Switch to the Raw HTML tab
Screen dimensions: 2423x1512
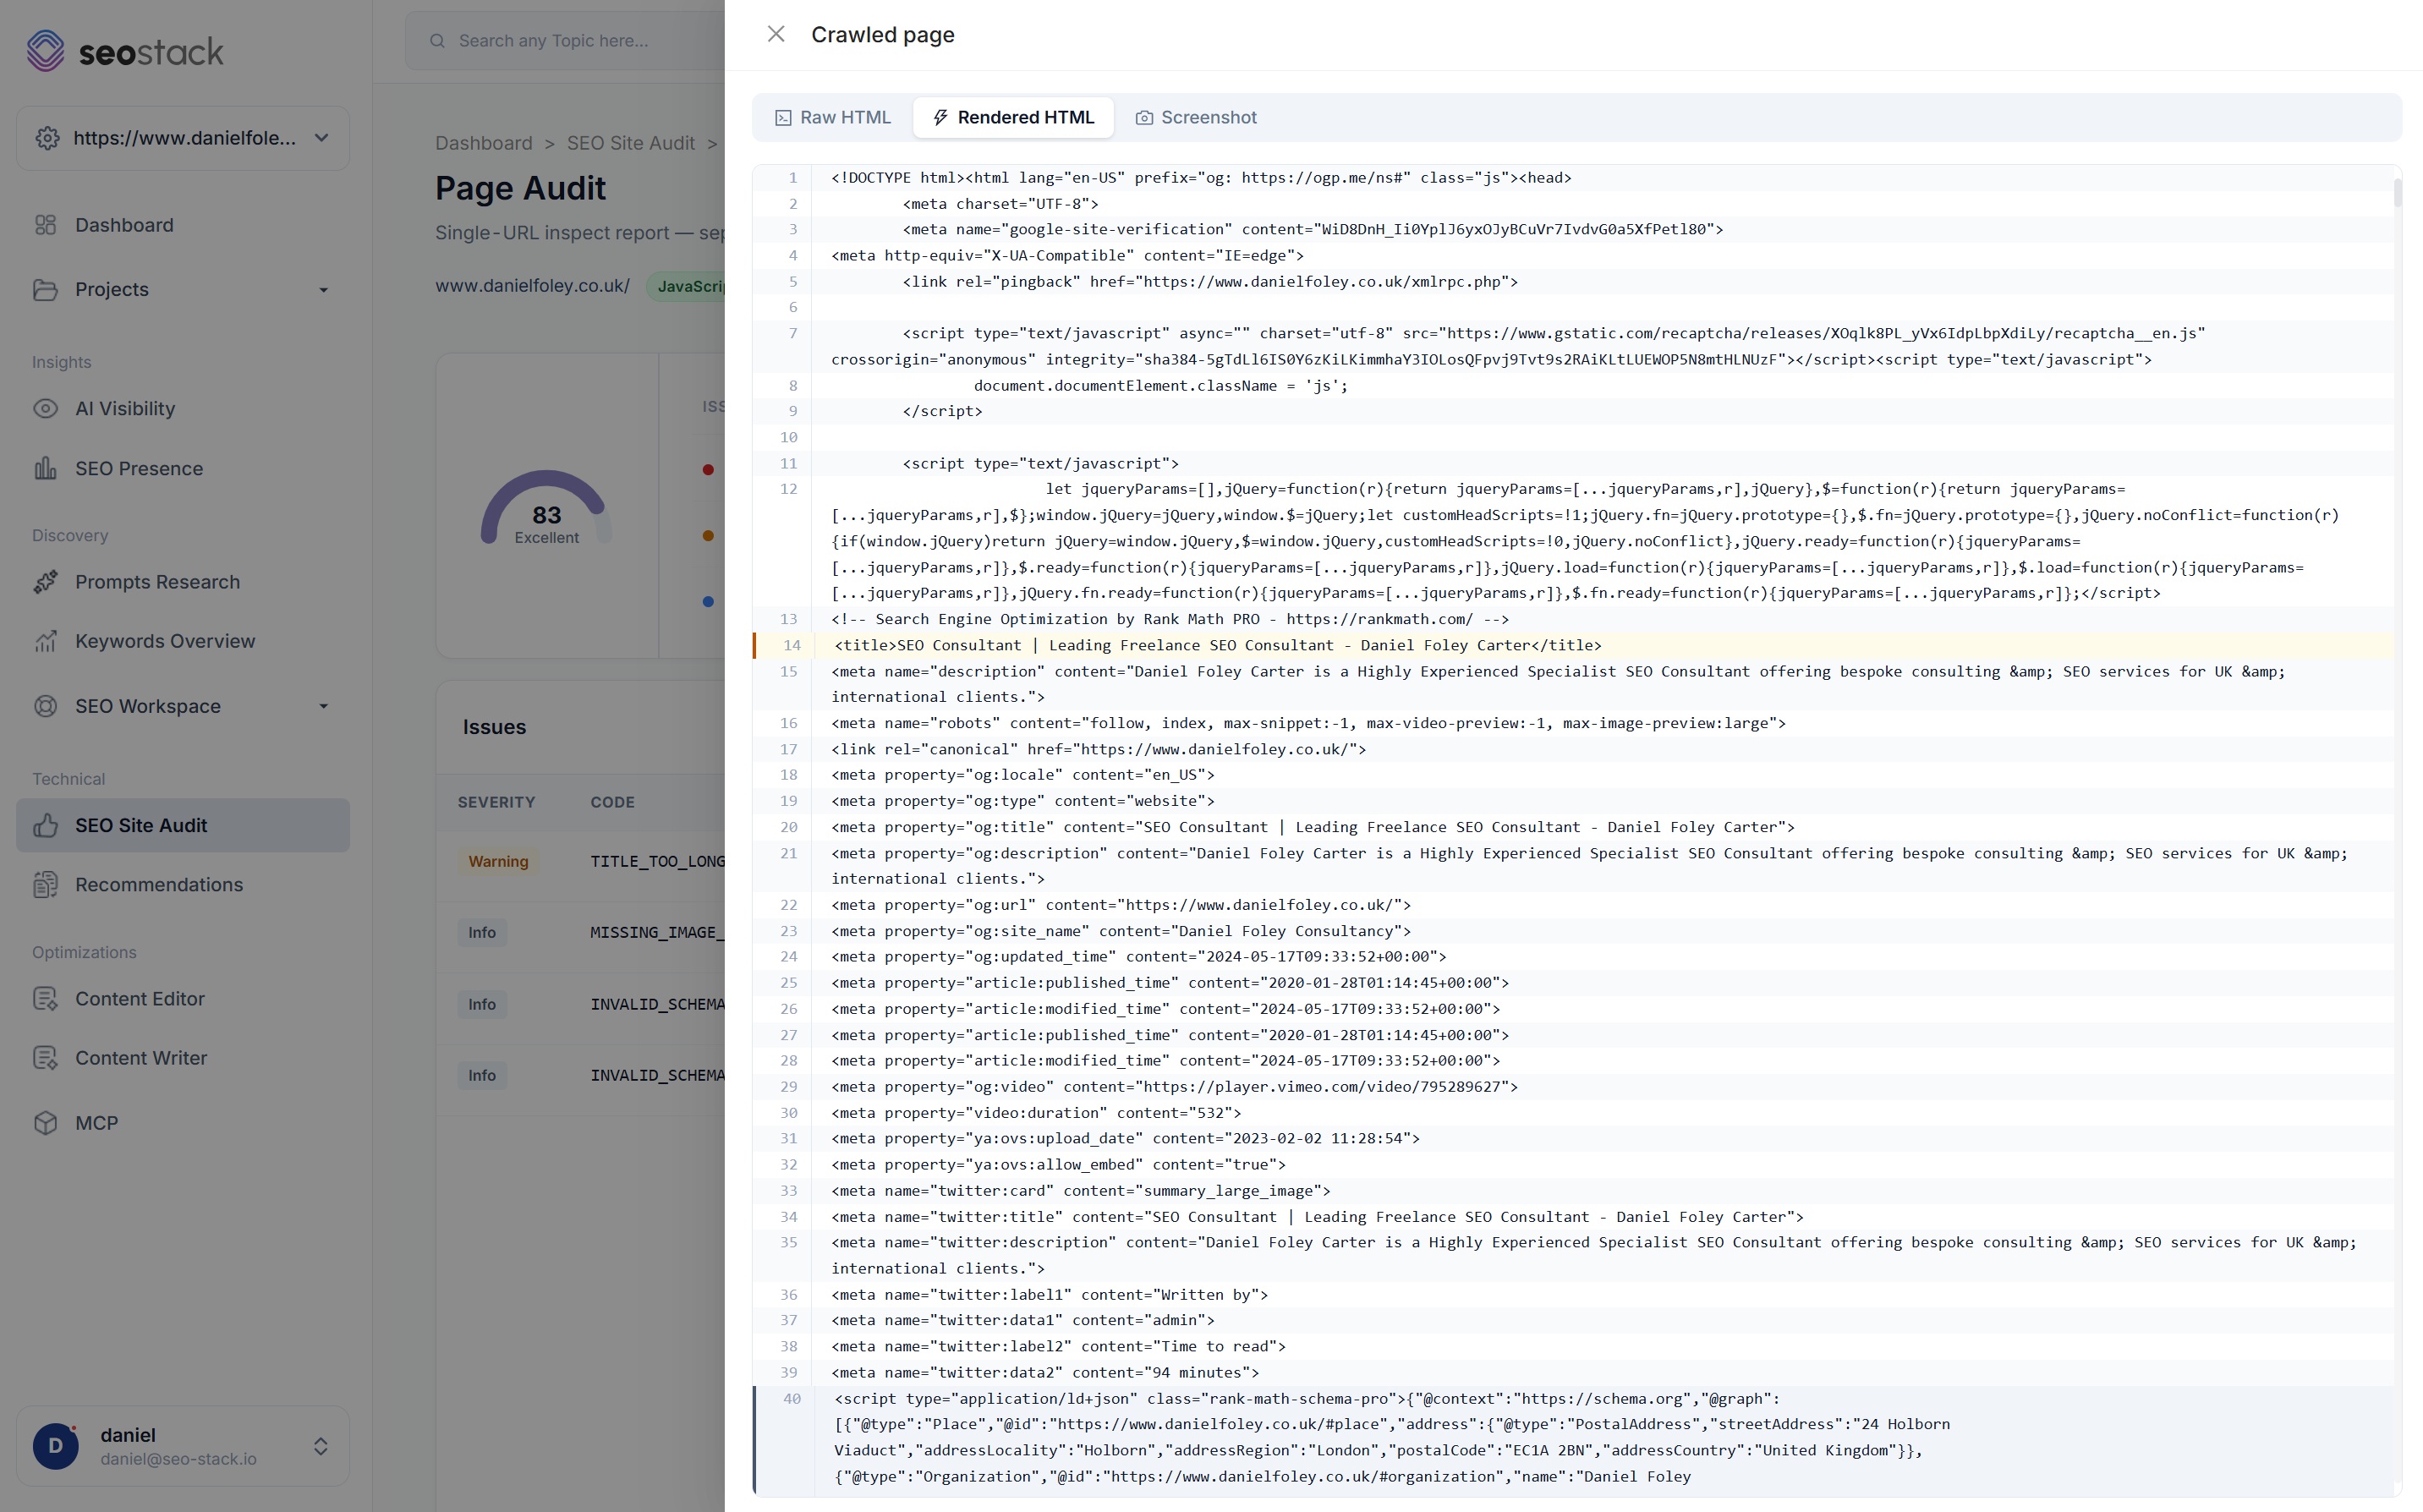[833, 117]
